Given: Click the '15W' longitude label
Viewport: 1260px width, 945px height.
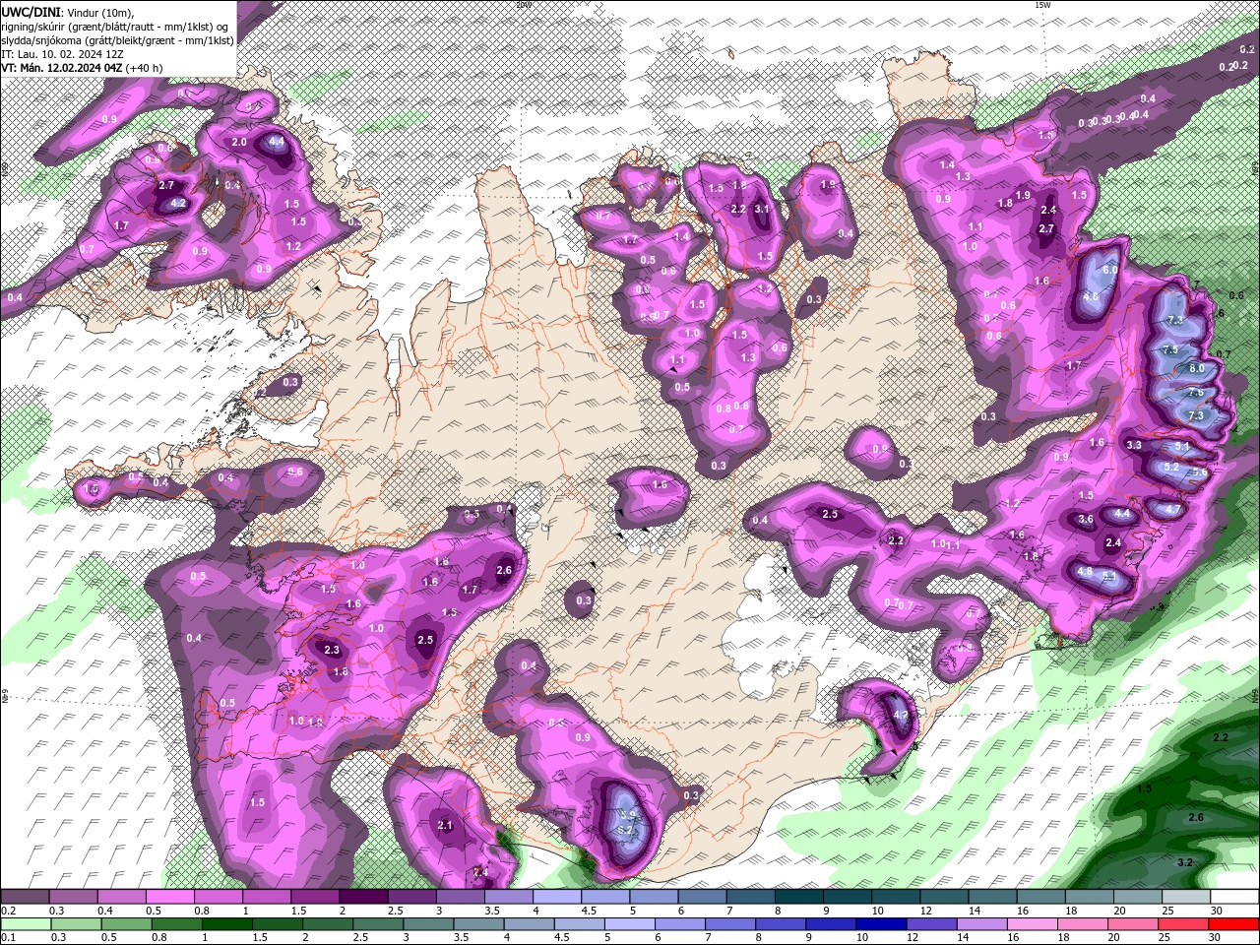Looking at the screenshot, I should click(x=1041, y=4).
